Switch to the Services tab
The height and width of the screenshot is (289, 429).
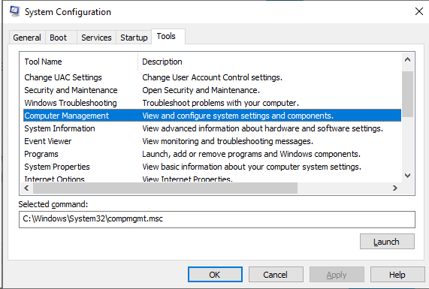96,38
